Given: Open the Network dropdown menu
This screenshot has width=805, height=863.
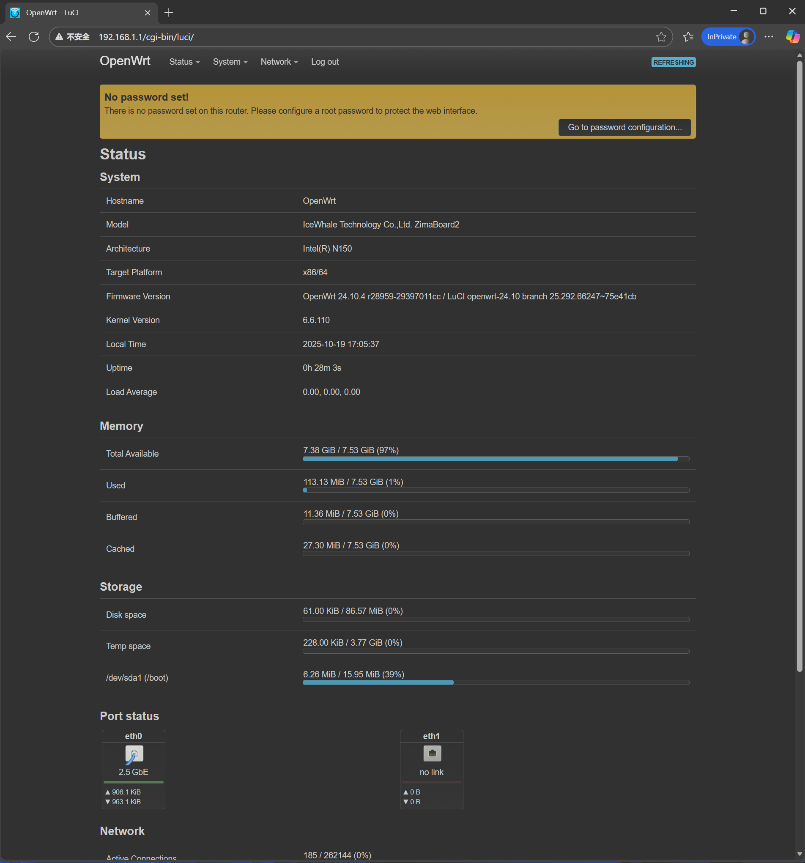Looking at the screenshot, I should (279, 62).
